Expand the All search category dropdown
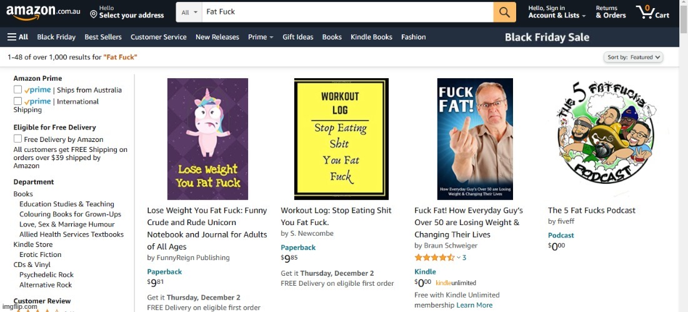Image resolution: width=688 pixels, height=312 pixels. pos(189,13)
